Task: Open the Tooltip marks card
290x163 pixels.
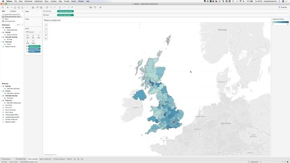Action: click(x=33, y=42)
